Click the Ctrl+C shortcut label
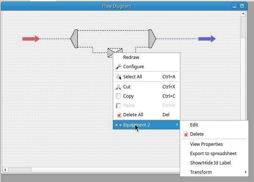Viewport: 254px width, 182px height. pos(169,96)
